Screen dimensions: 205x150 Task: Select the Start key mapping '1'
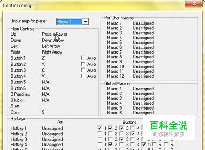pyautogui.click(x=43, y=106)
